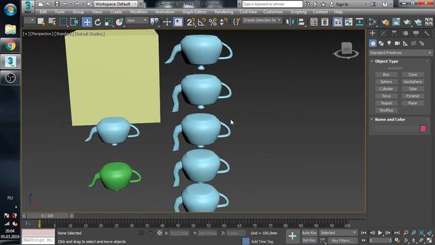Open the Modifiers menu
Screen dimensions: 435x245
(x=139, y=12)
